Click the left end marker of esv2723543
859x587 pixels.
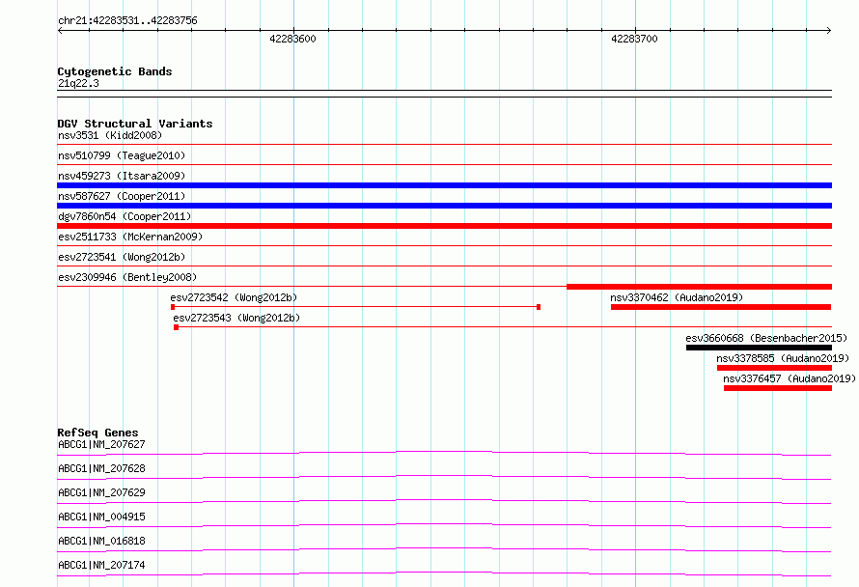(x=176, y=327)
